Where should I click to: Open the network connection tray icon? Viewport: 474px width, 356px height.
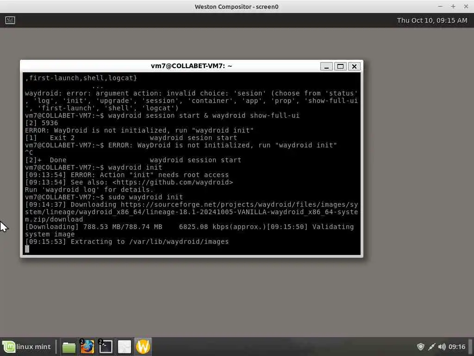[x=431, y=347]
